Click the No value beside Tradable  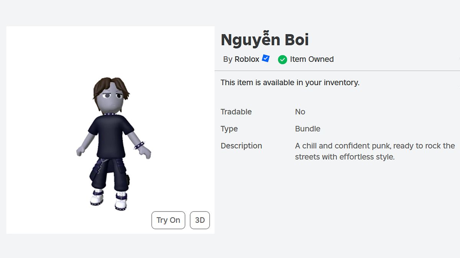click(300, 112)
